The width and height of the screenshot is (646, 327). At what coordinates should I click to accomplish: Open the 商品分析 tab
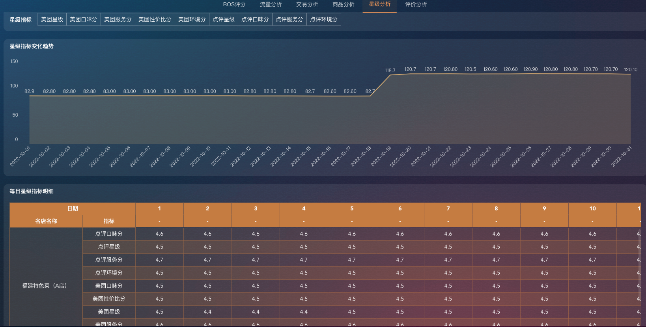(343, 5)
